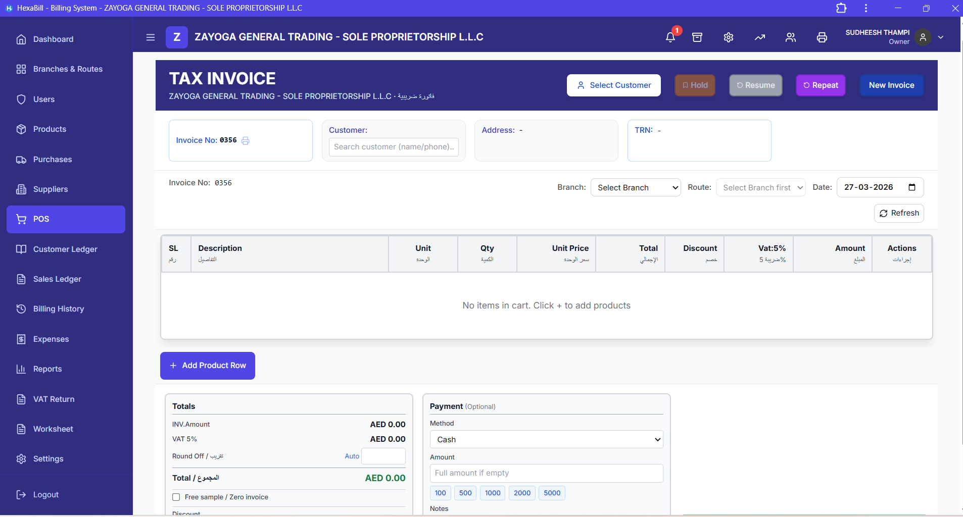The width and height of the screenshot is (963, 517).
Task: Start a New Invoice
Action: (x=892, y=85)
